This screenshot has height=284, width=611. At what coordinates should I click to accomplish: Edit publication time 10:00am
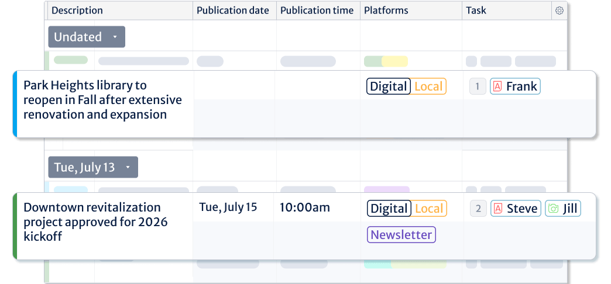pyautogui.click(x=305, y=207)
